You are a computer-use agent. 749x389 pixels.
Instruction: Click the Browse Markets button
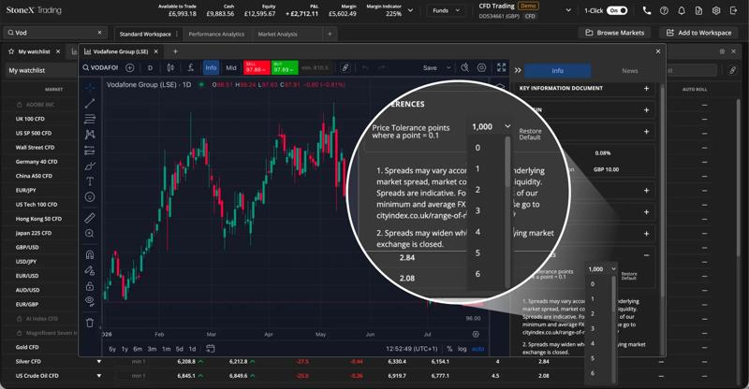(615, 33)
